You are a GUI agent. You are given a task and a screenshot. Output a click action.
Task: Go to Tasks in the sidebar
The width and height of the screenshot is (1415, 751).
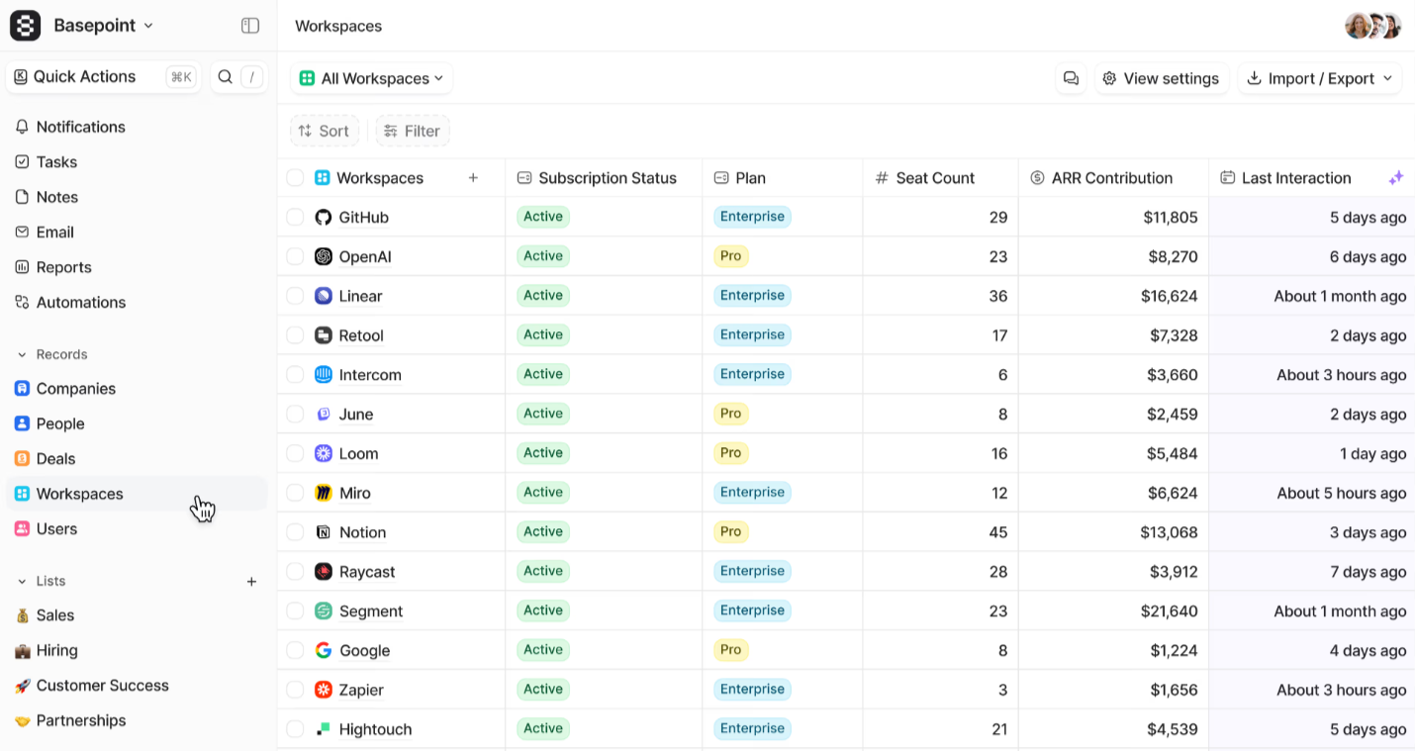(137, 162)
